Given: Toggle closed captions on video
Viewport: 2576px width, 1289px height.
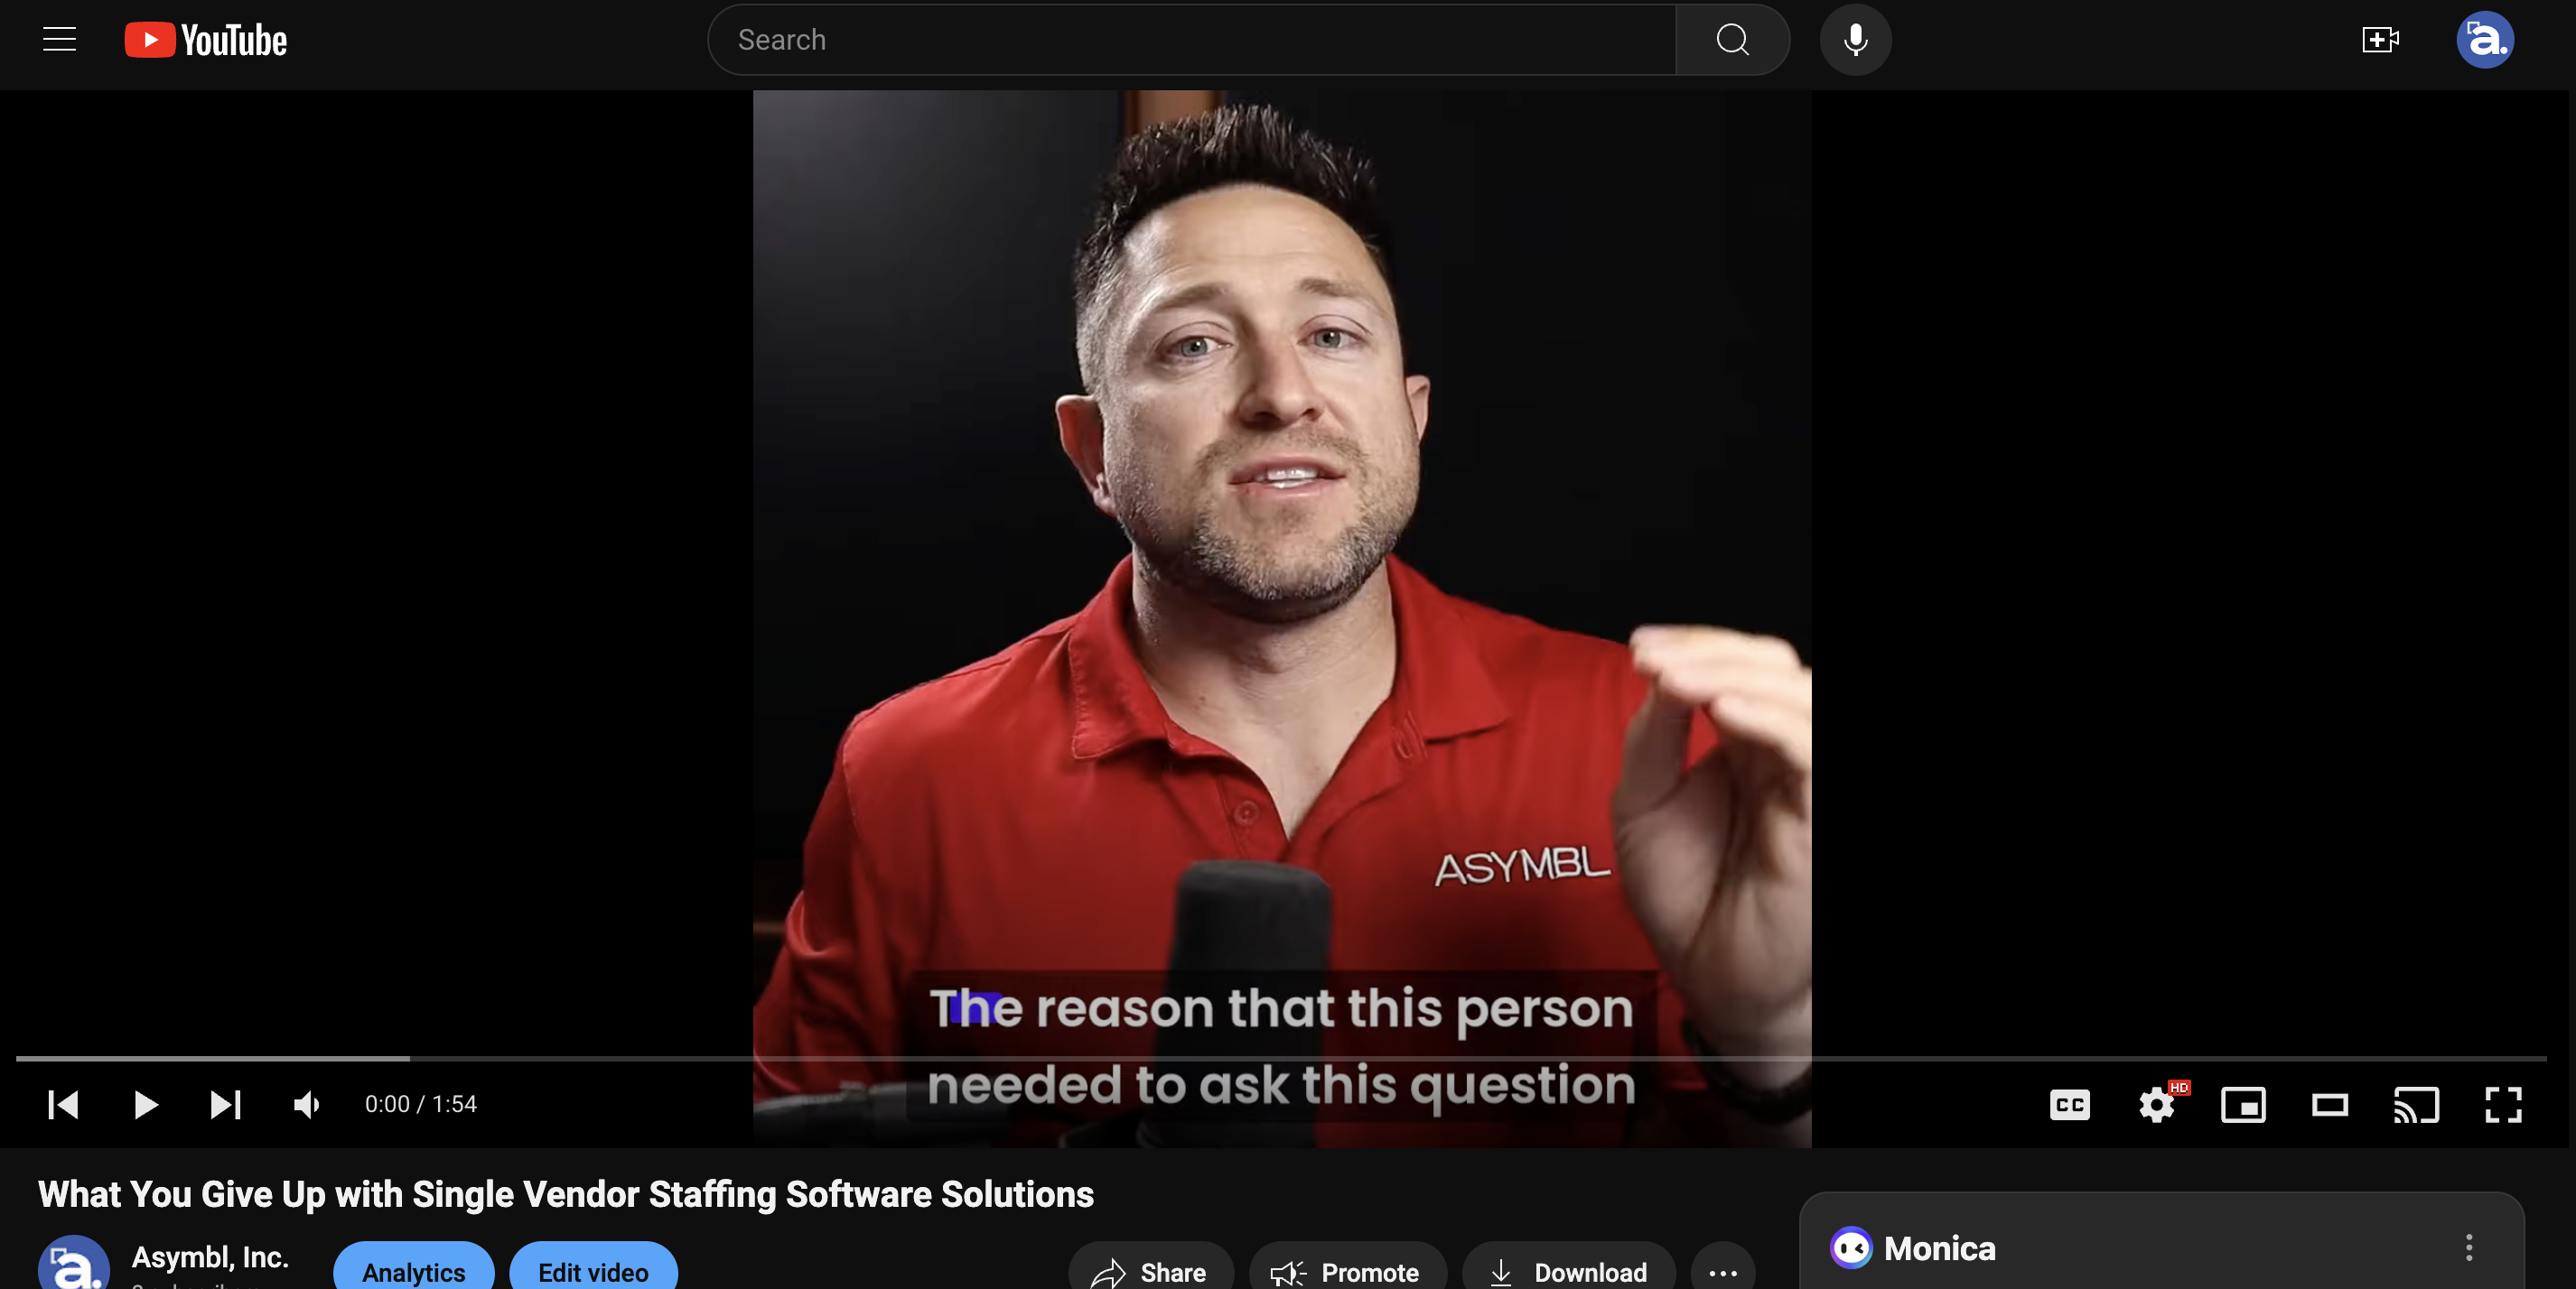Looking at the screenshot, I should (x=2069, y=1105).
